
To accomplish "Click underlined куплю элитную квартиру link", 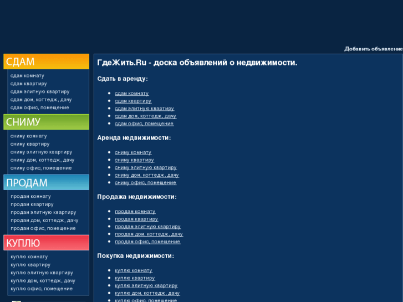I will 146,285.
